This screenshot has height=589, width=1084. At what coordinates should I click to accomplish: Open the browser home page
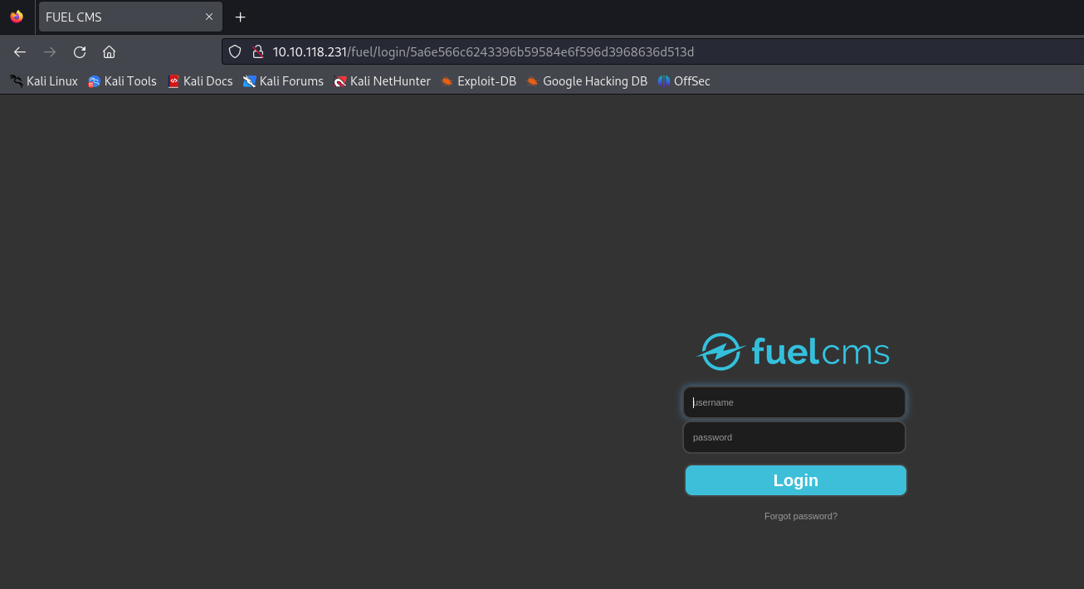(109, 51)
